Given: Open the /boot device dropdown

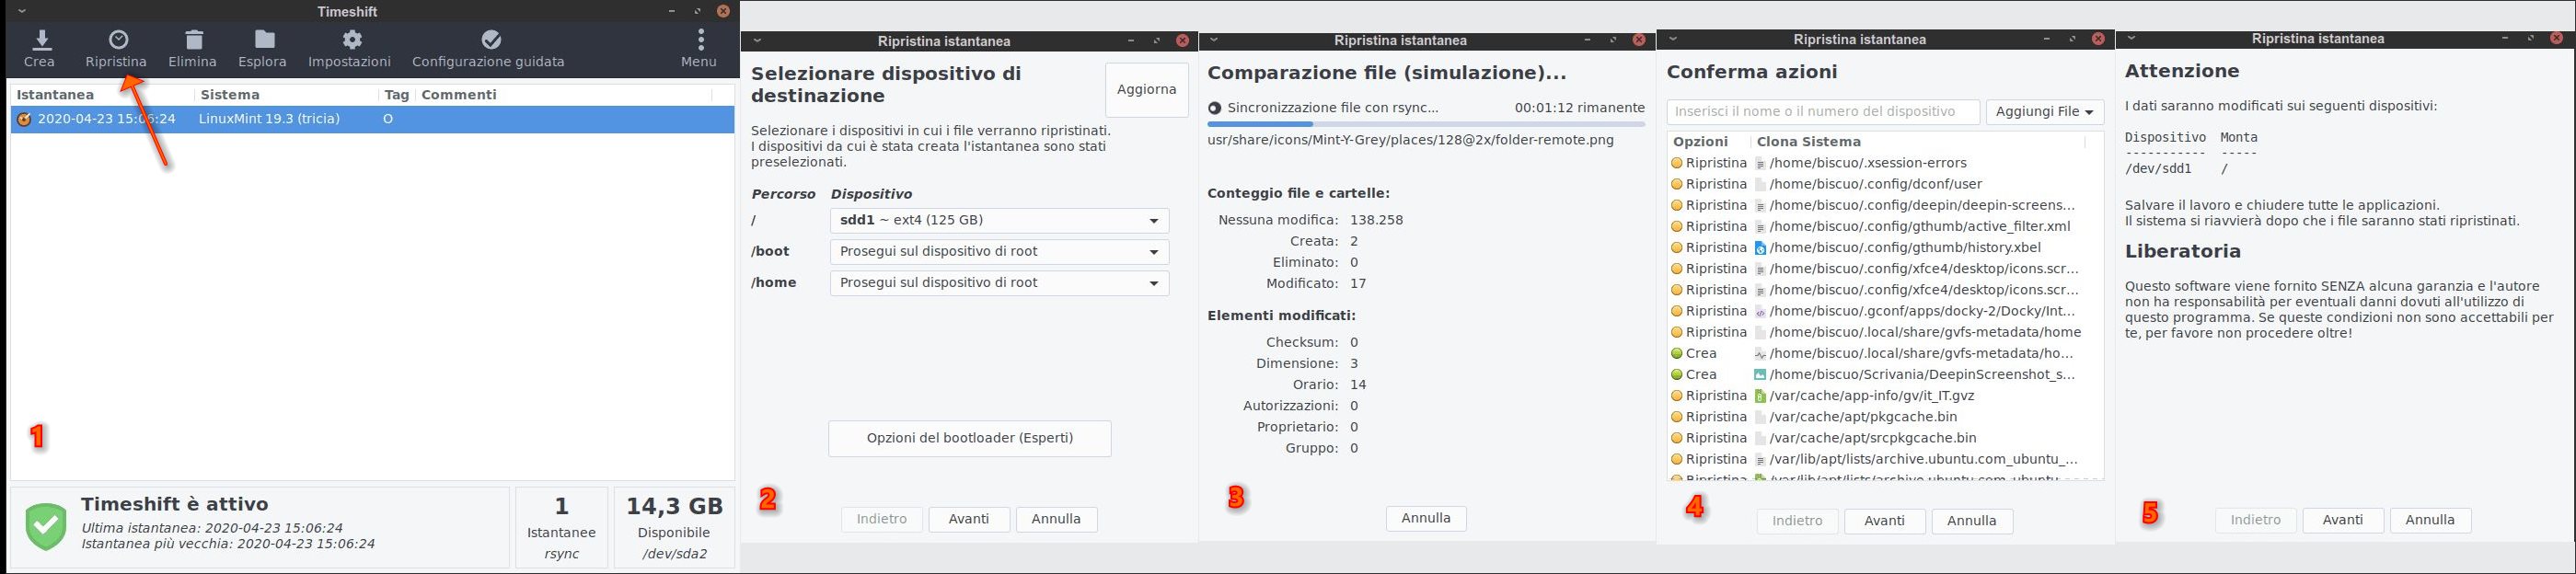Looking at the screenshot, I should point(999,252).
